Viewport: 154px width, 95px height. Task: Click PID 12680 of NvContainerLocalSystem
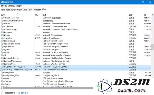[38, 67]
